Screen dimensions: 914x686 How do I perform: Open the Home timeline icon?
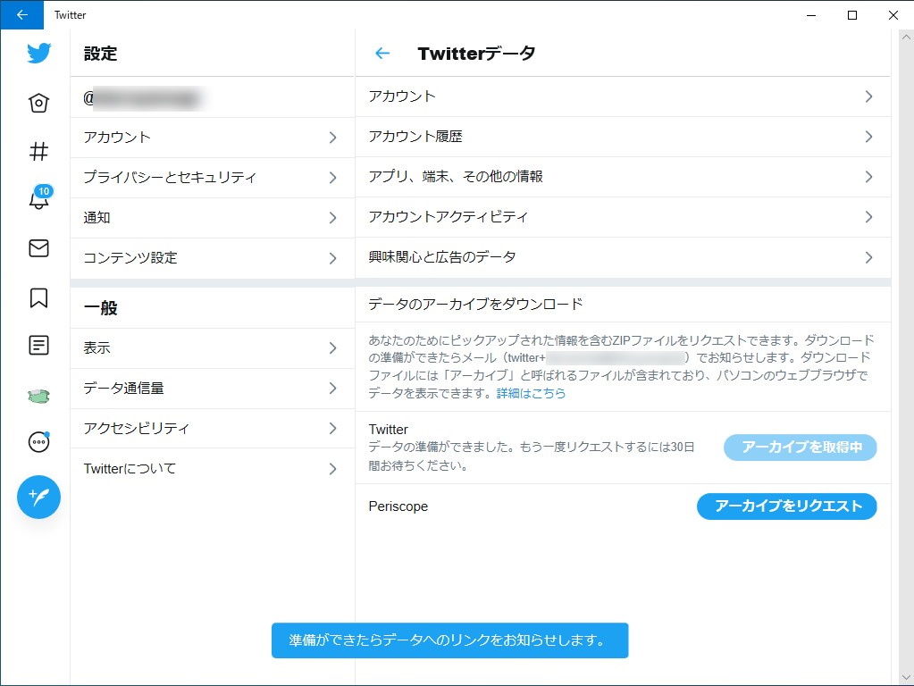pos(38,102)
